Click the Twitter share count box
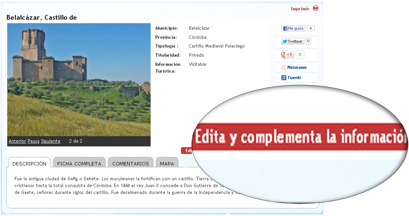The width and height of the screenshot is (409, 216). click(308, 41)
